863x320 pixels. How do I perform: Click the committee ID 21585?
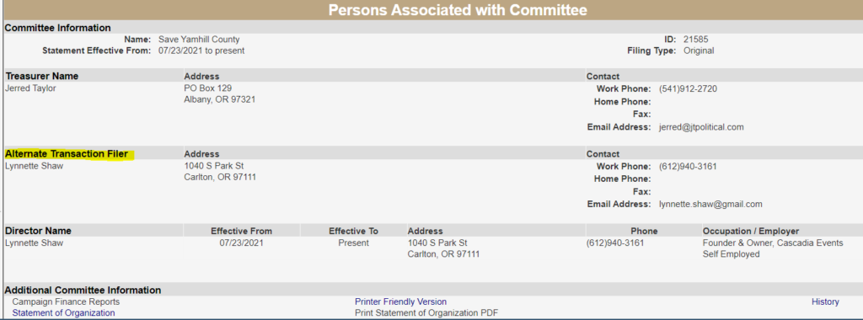695,40
